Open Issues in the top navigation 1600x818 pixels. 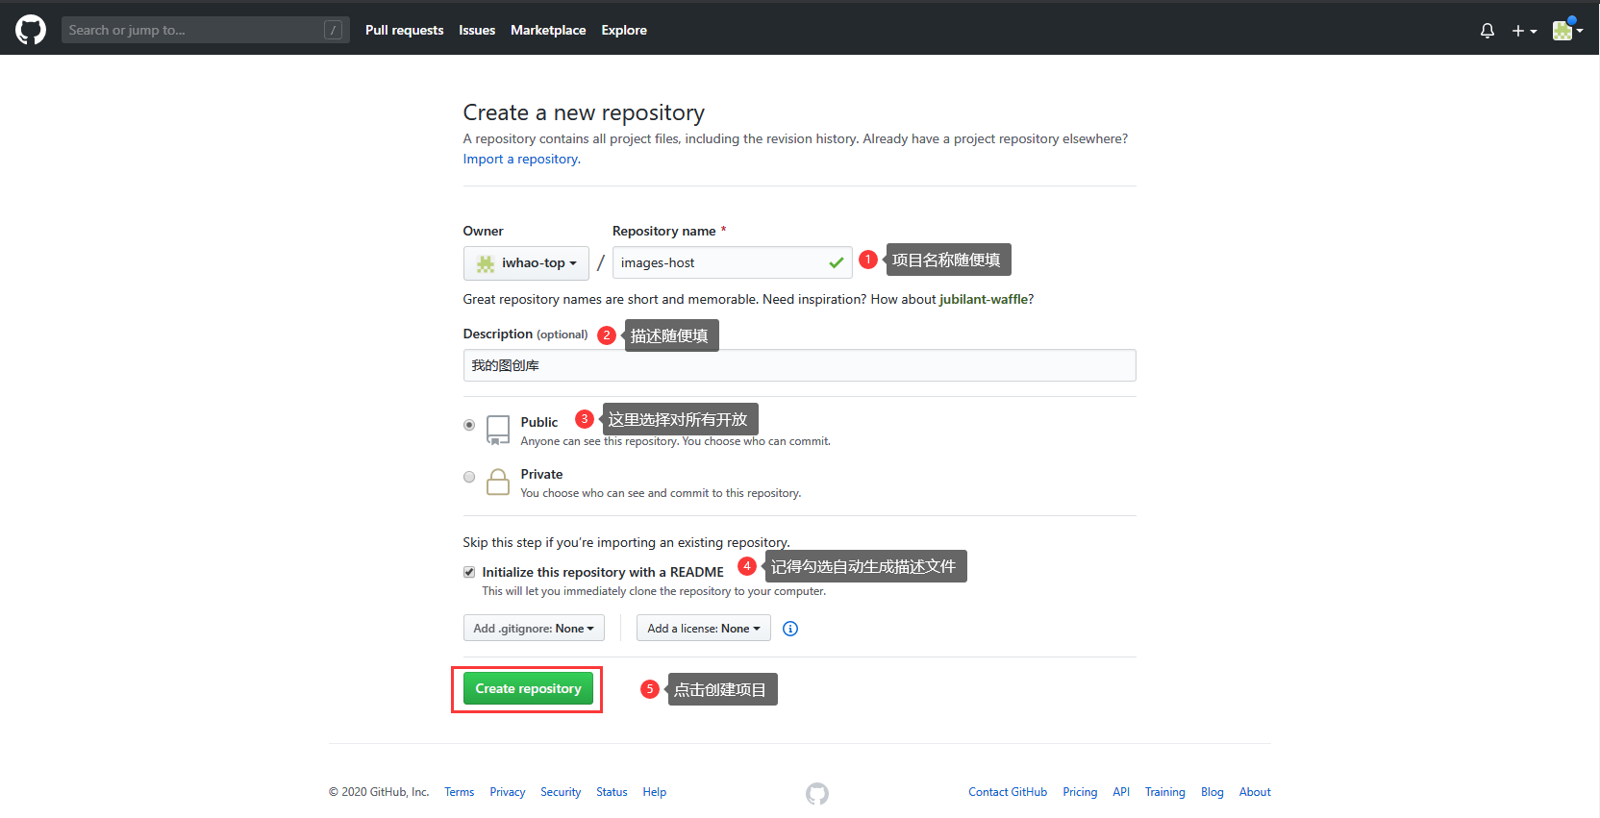pos(477,30)
